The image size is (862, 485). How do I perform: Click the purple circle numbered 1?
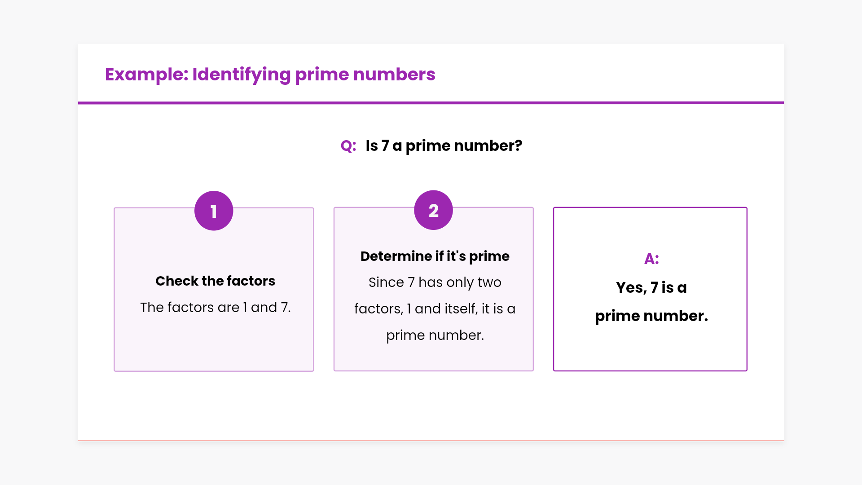tap(214, 211)
